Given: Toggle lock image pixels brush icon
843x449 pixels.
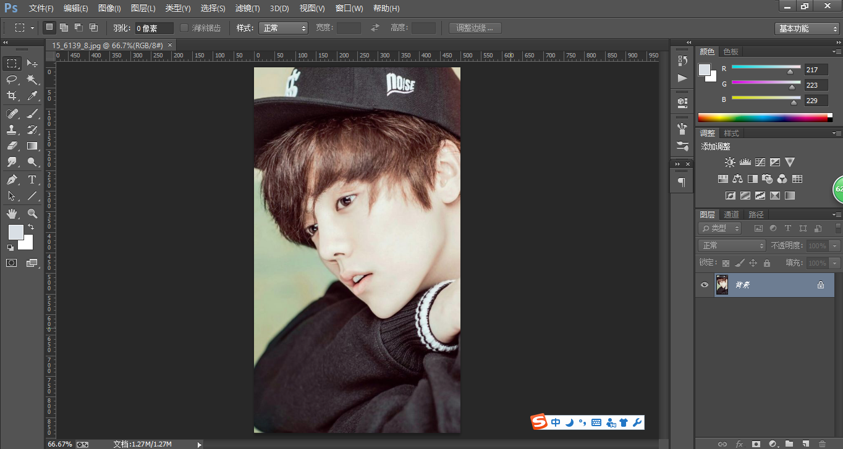Looking at the screenshot, I should click(739, 263).
